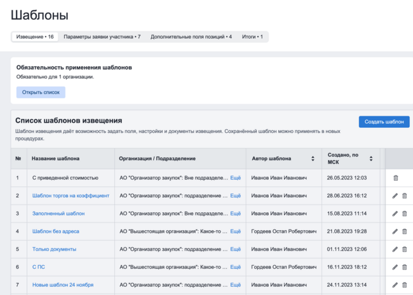
Task: Expand organization list with "Ещё" in row 1
Action: pyautogui.click(x=235, y=178)
